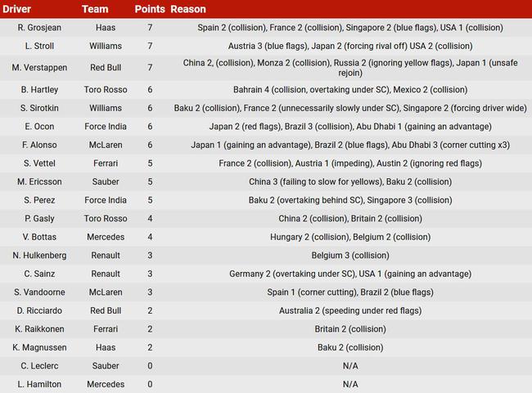Select the L. Stroll driver cell
Screen dimensions: 532x393
pos(39,46)
